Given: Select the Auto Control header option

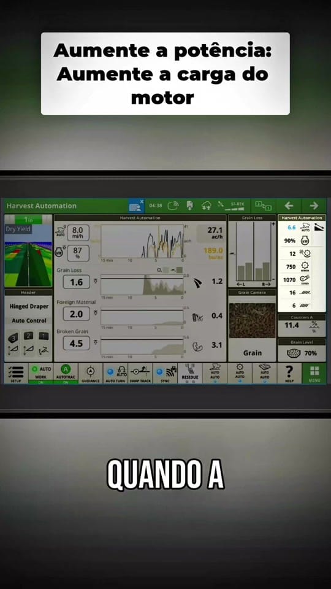Looking at the screenshot, I should coord(29,320).
